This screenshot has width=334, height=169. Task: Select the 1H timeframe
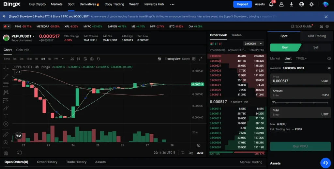tap(37, 59)
